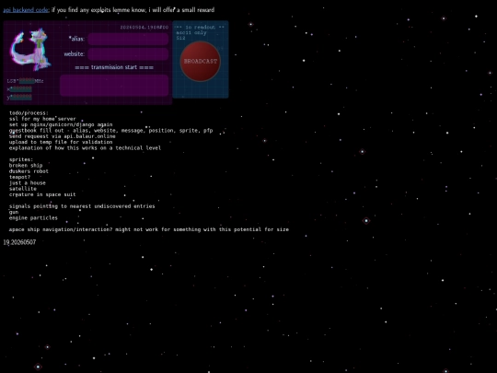Click the 'broken ship' line
This screenshot has width=497, height=373.
tap(26, 166)
